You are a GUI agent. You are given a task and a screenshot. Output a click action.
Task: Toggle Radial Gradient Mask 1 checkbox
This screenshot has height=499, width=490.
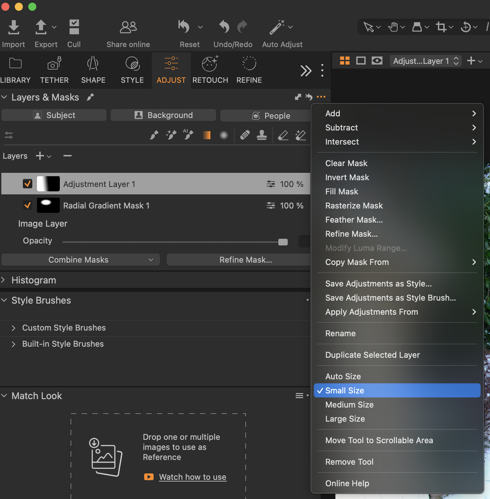coord(28,205)
